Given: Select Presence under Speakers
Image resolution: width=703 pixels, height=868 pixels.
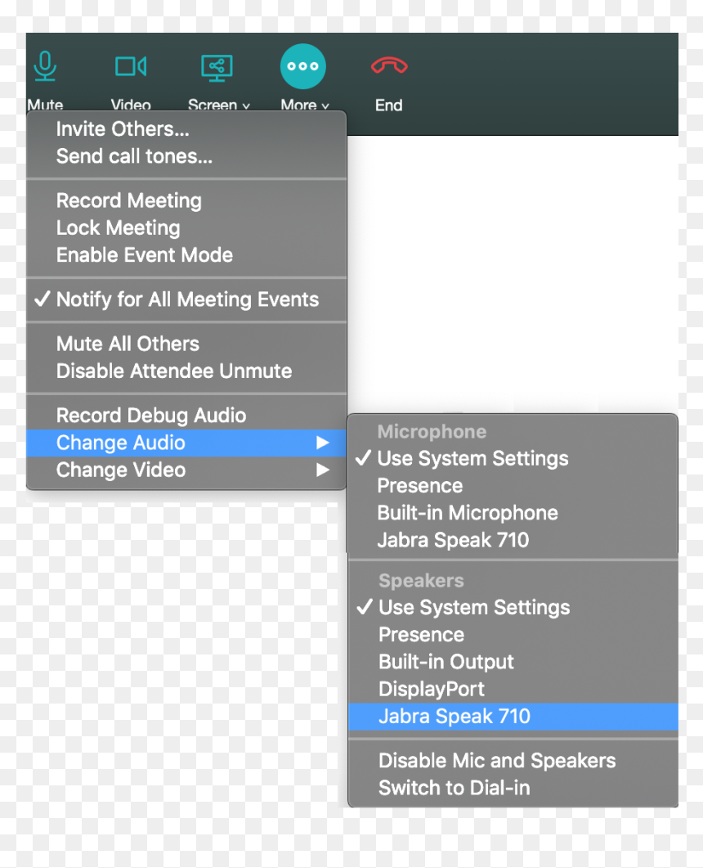Looking at the screenshot, I should point(513,634).
